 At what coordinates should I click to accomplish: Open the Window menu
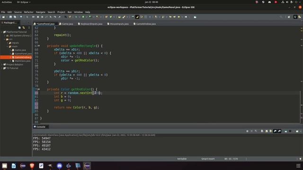(78, 12)
